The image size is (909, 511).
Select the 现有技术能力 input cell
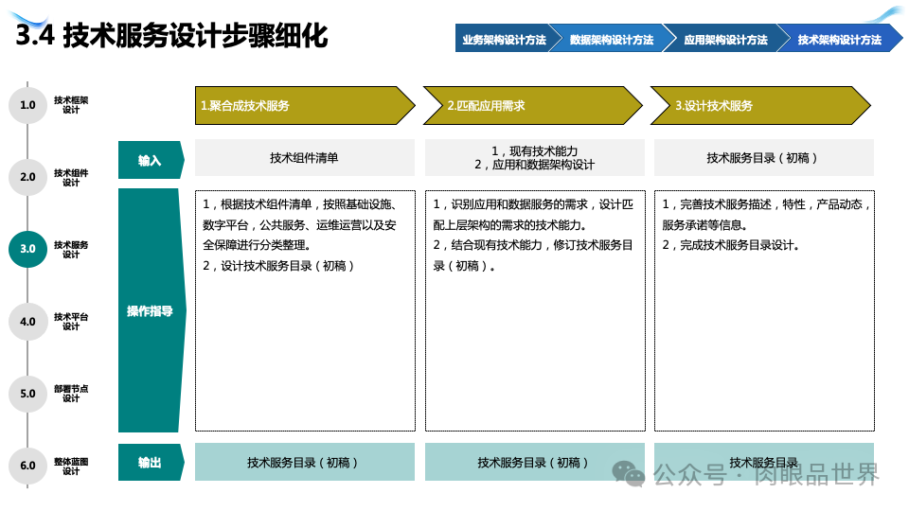pyautogui.click(x=534, y=158)
